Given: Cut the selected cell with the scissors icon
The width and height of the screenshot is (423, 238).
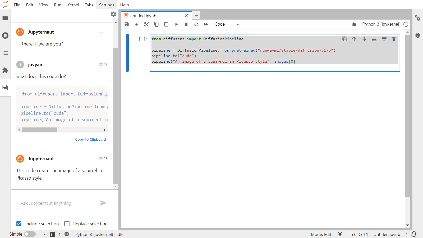Looking at the screenshot, I should pyautogui.click(x=146, y=24).
